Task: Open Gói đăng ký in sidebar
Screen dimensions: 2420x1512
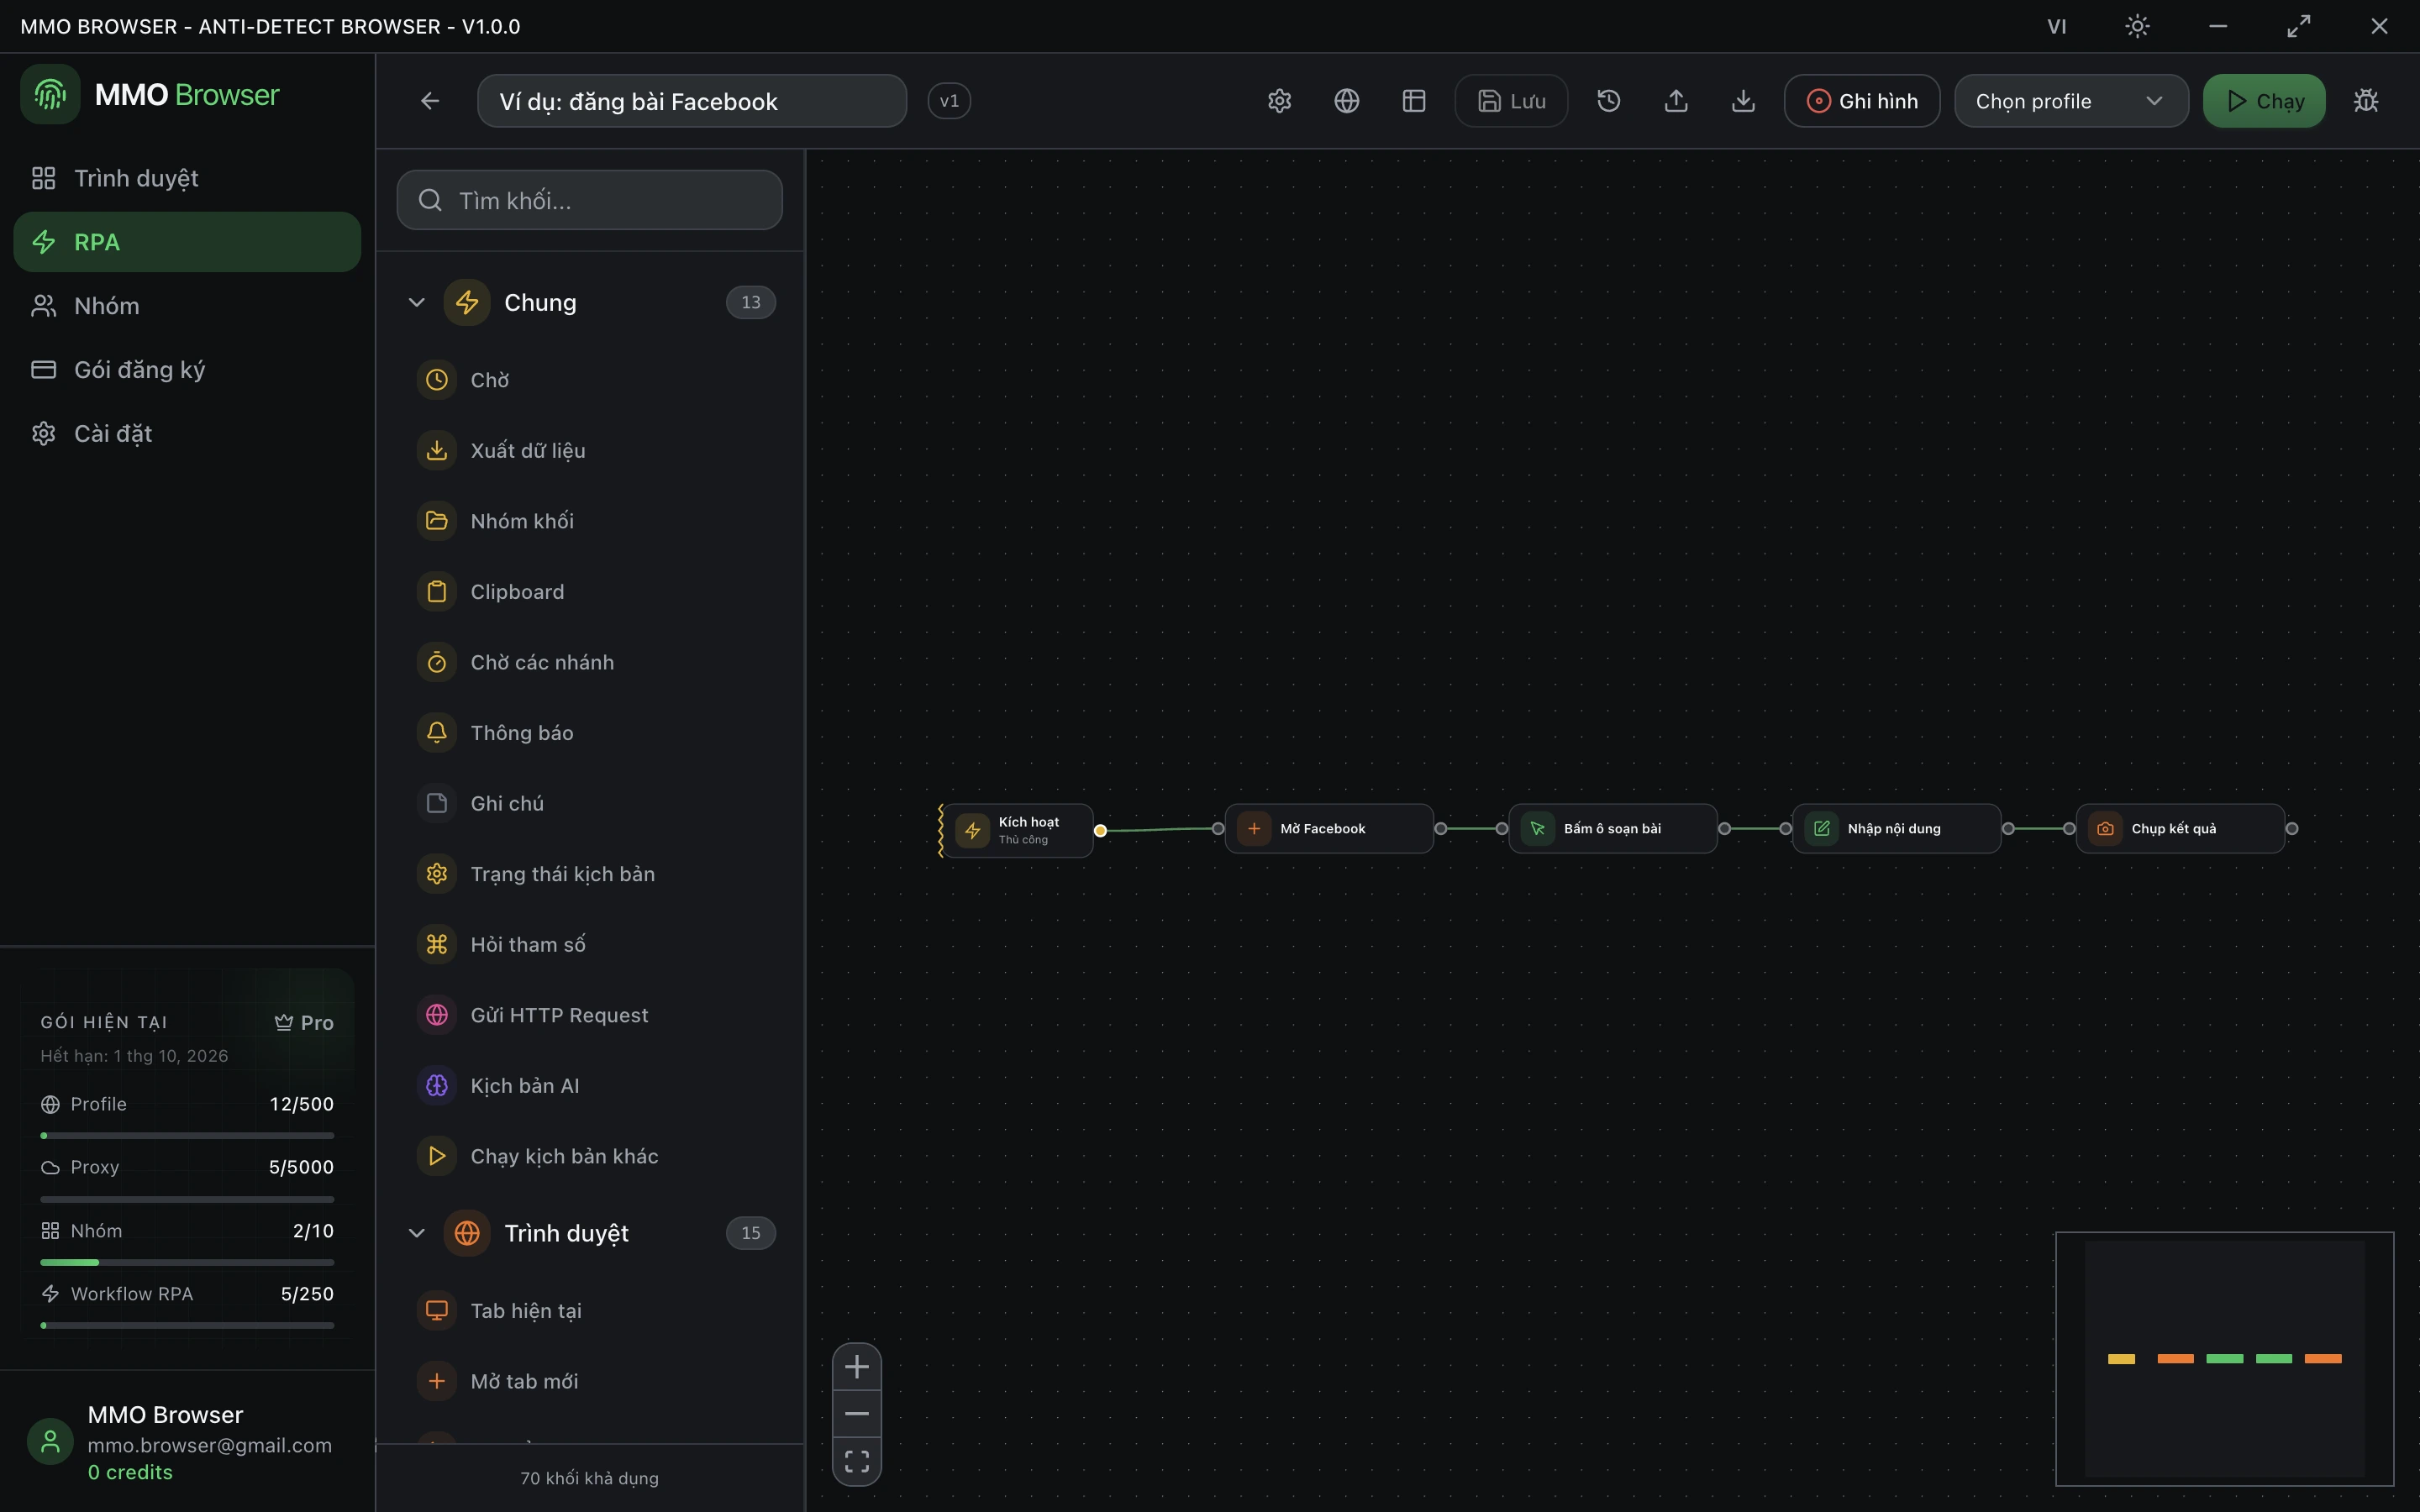Action: (187, 370)
